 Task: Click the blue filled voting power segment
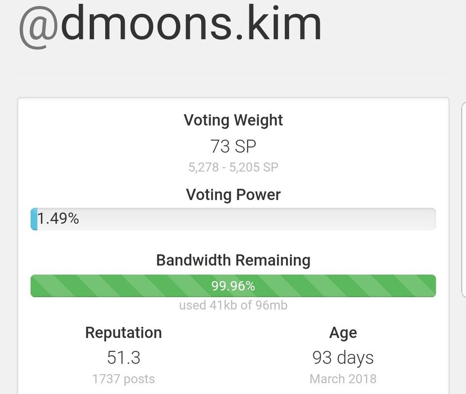pos(34,219)
